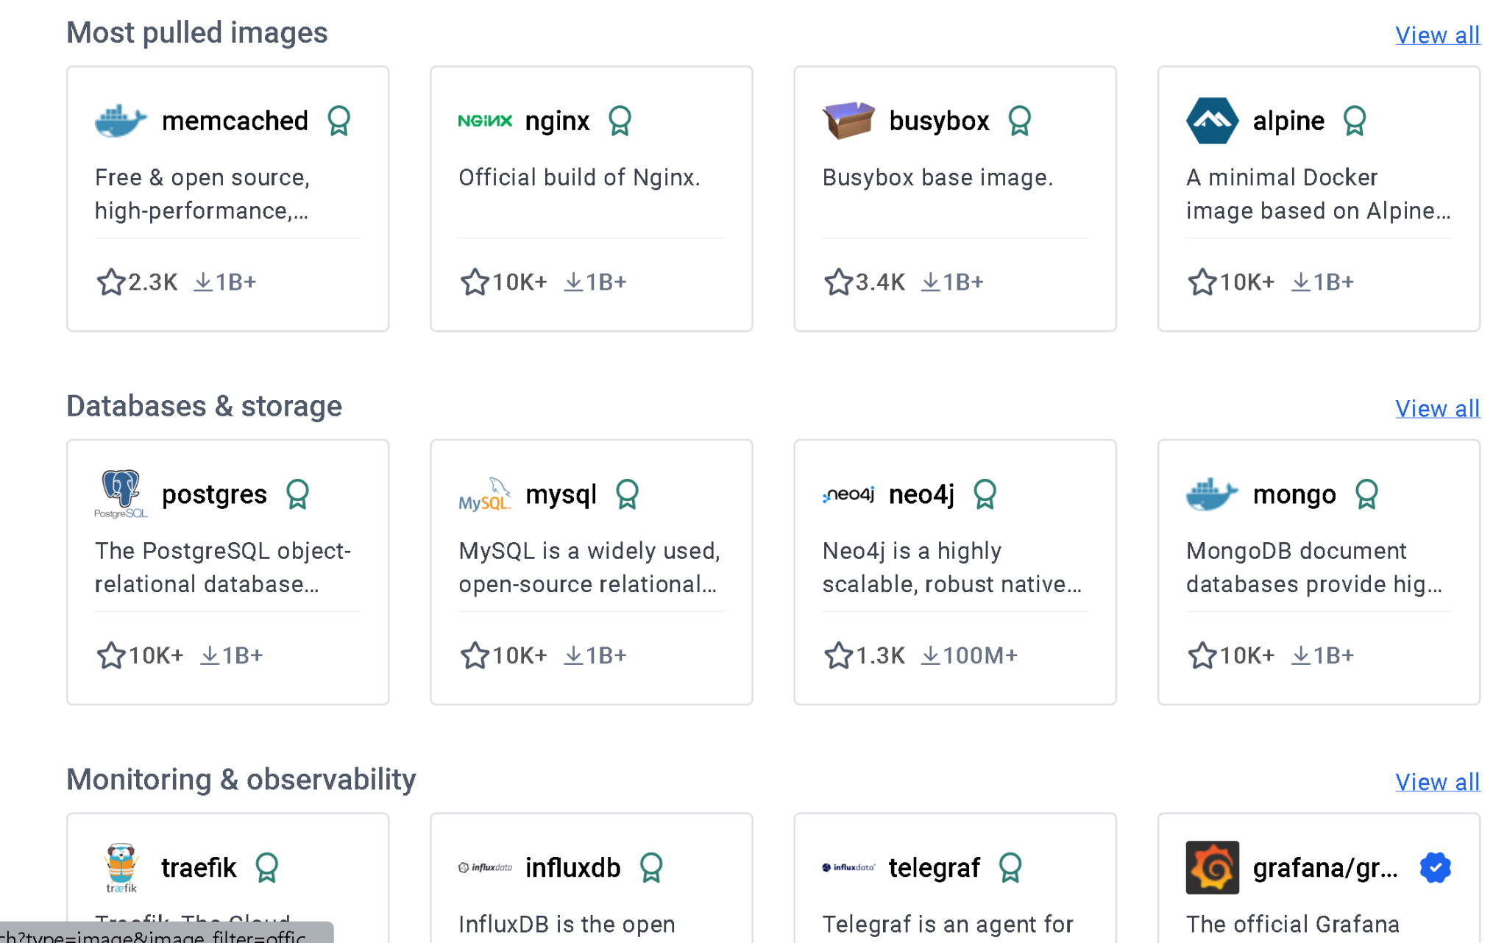Click the influxdata logo on telegraf card
1507x943 pixels.
[846, 867]
